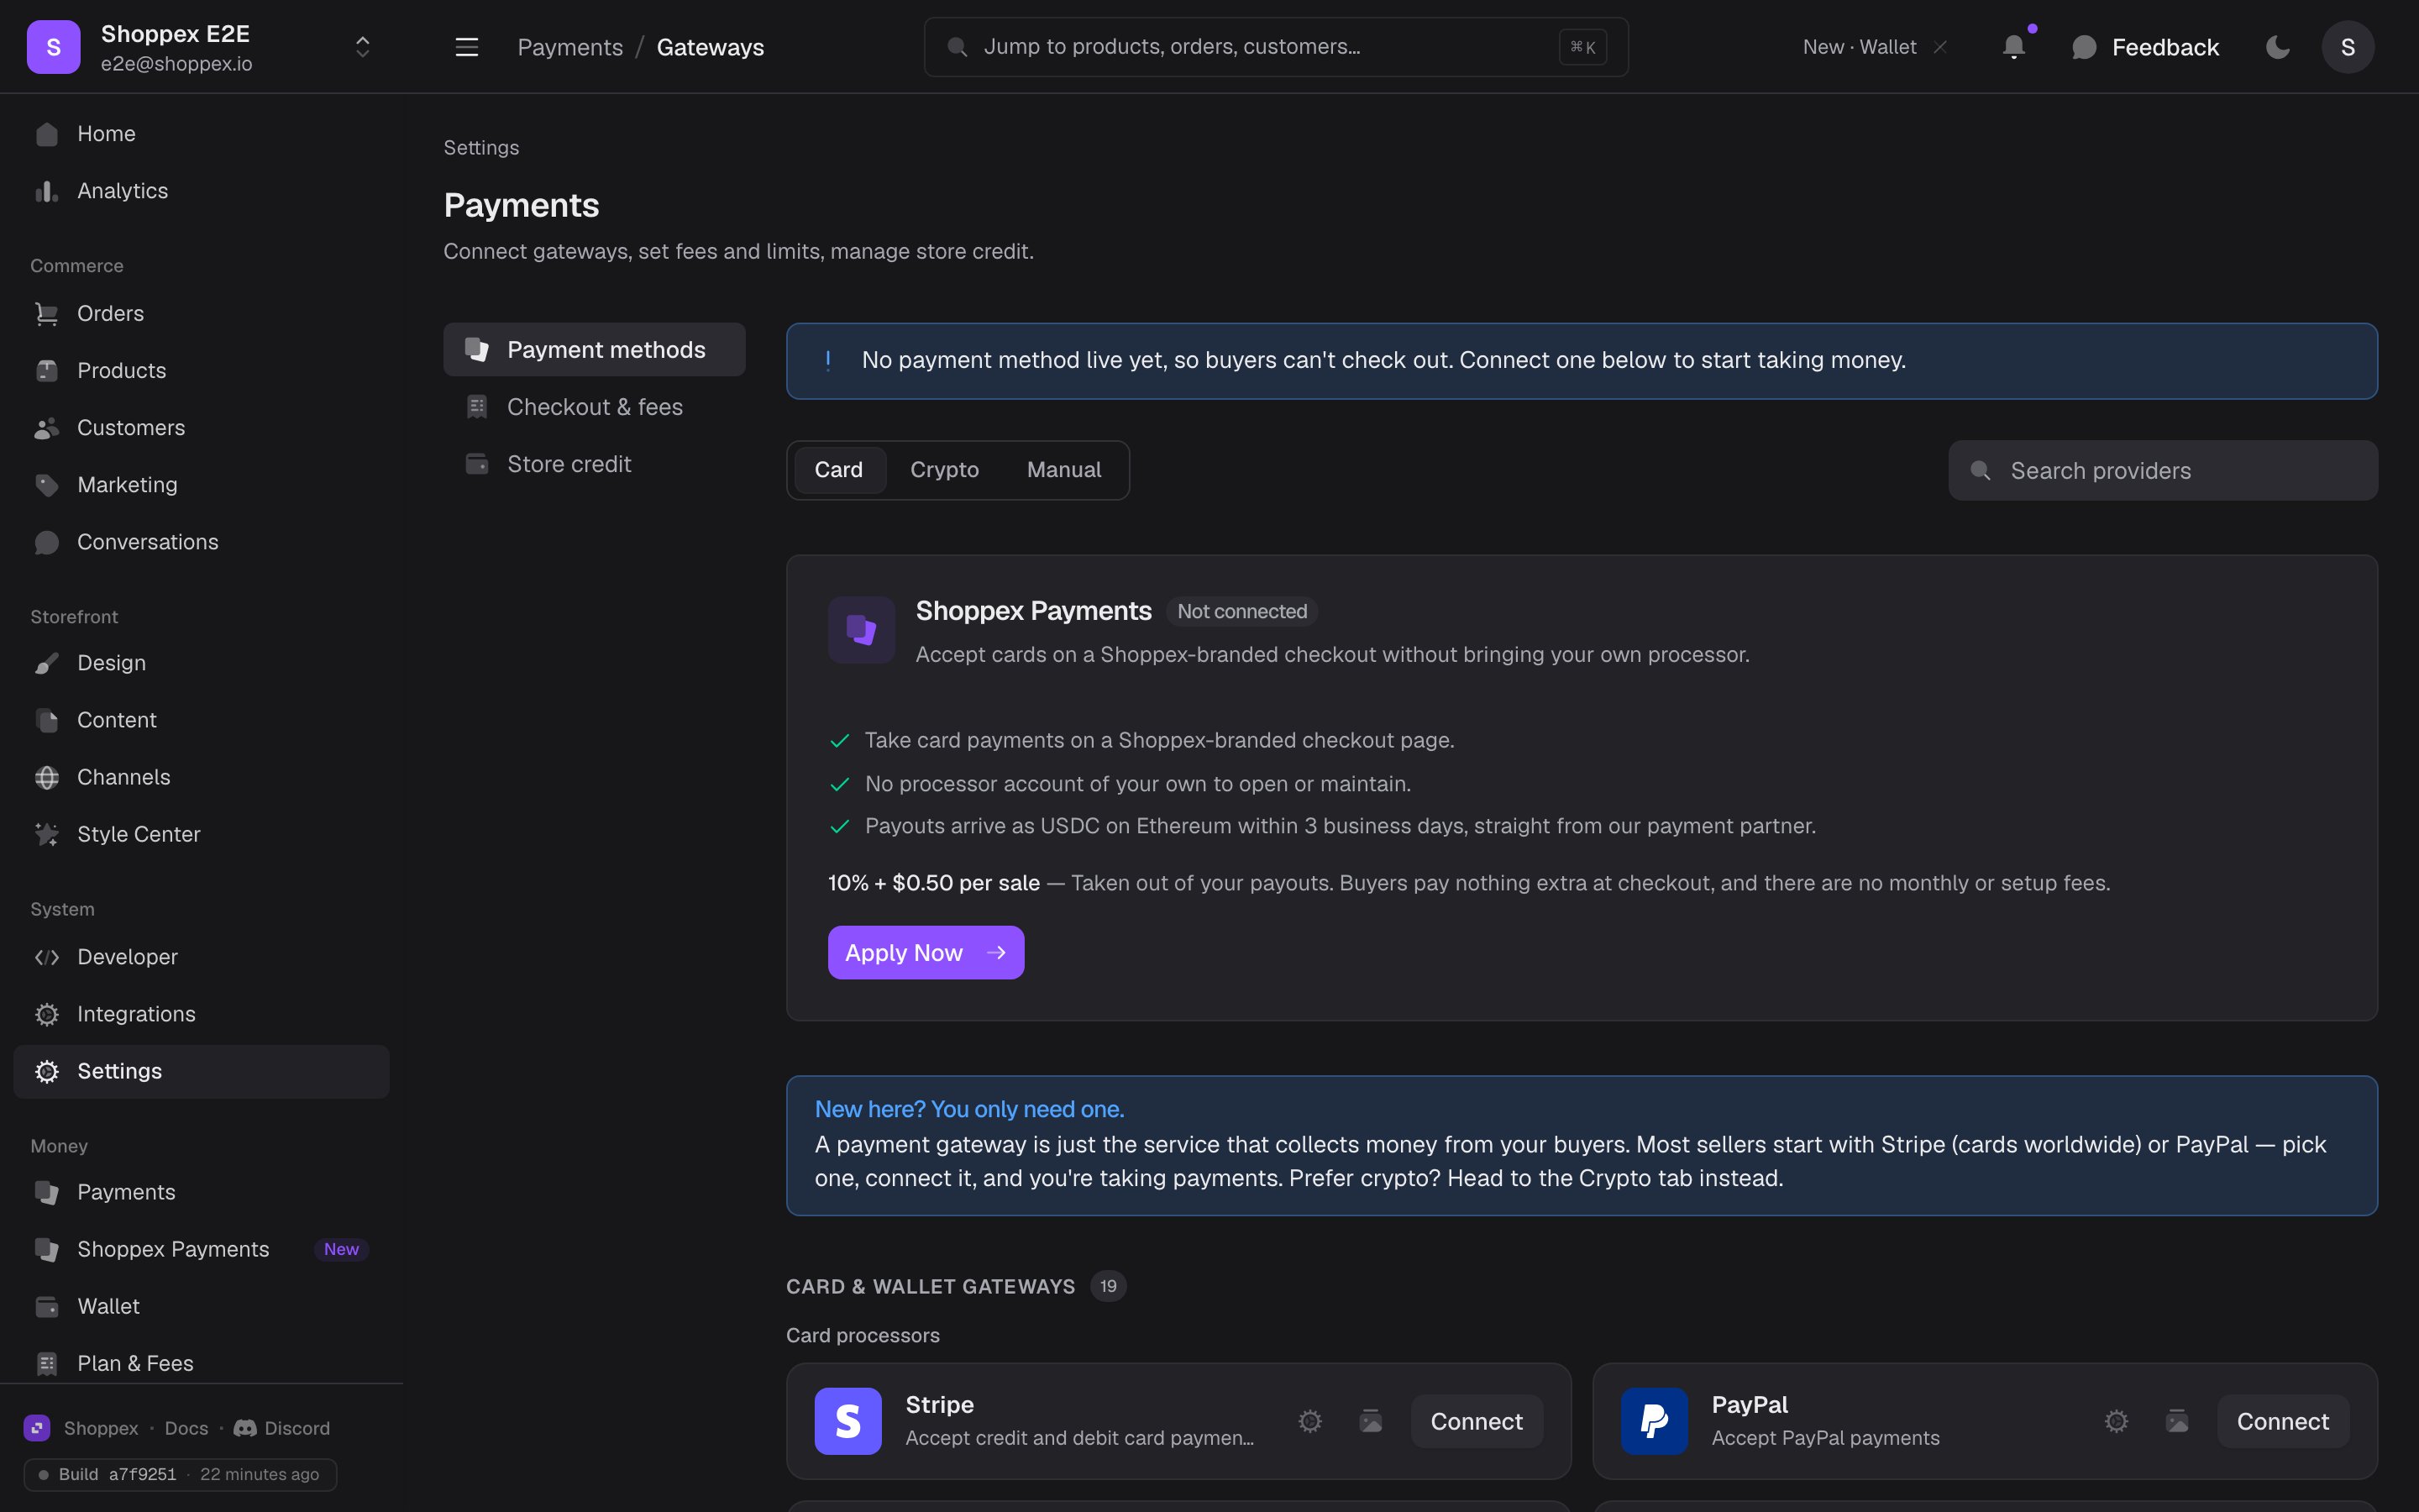Click the Stripe image icon
2419x1512 pixels.
click(x=1371, y=1421)
